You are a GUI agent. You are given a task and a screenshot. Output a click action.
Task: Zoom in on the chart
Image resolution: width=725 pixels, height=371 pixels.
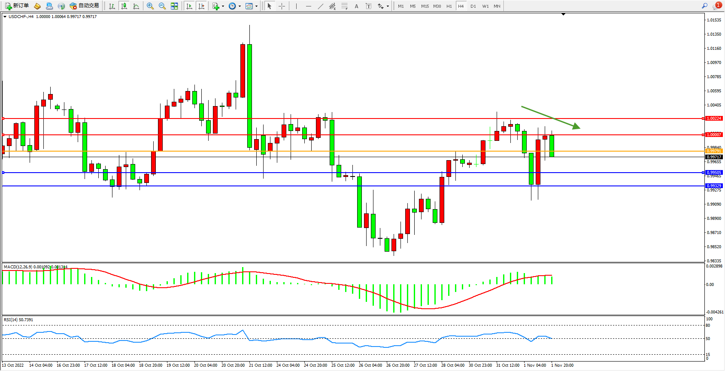pos(150,6)
